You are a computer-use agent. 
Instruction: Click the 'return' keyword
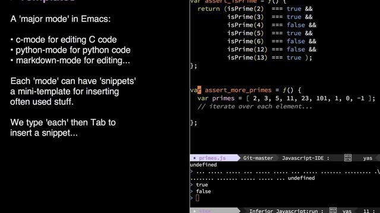point(208,9)
